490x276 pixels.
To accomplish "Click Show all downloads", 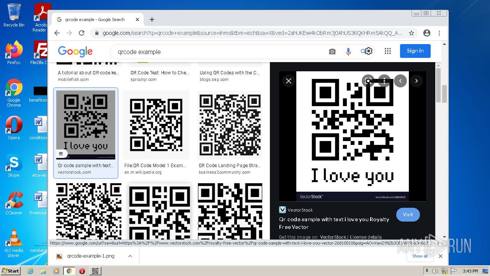I will tap(420, 256).
